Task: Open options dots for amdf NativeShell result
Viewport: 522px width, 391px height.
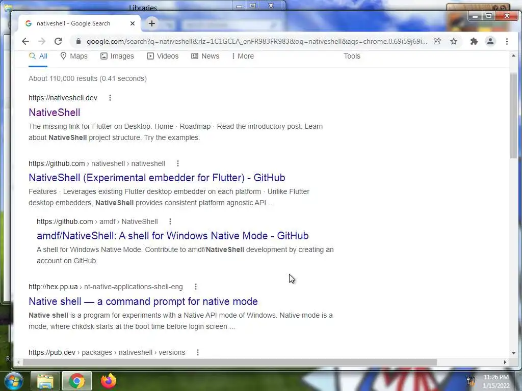Action: click(x=170, y=221)
